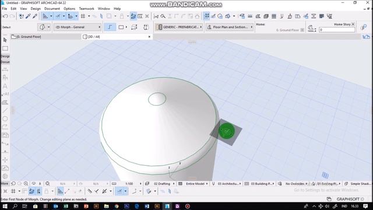This screenshot has height=210, width=373.
Task: Expand the Home Story arrow
Action: point(353,24)
